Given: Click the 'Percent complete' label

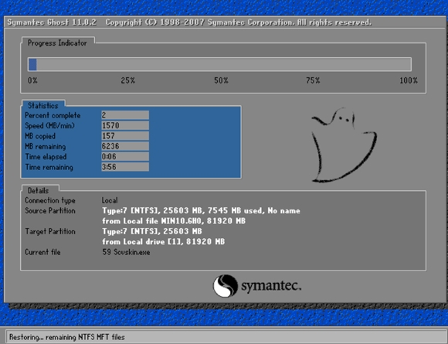Looking at the screenshot, I should point(53,115).
